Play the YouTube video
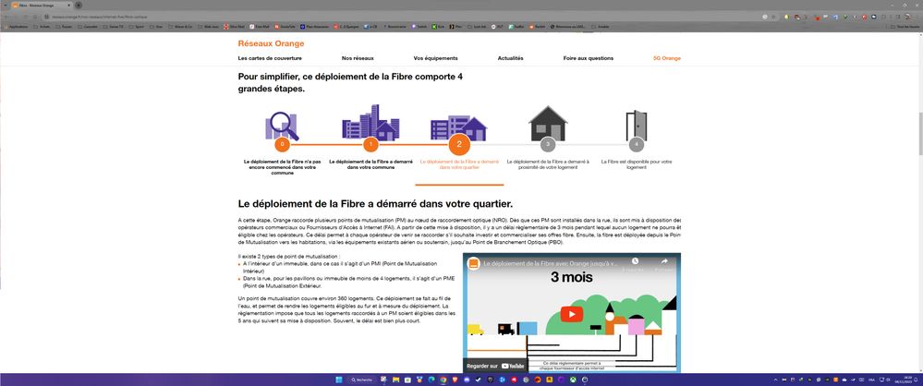The height and width of the screenshot is (386, 923). [572, 314]
